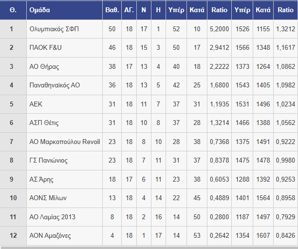
Task: Click the ΑΓ. matches column header
Action: (129, 10)
